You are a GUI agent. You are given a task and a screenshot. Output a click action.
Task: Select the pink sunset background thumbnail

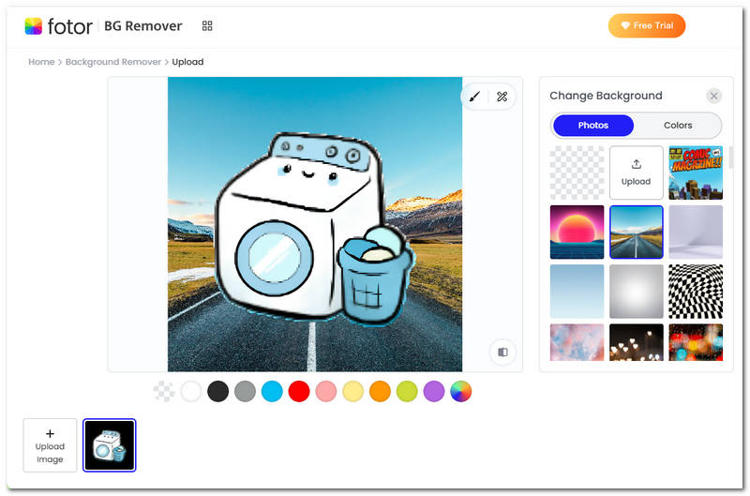point(577,232)
